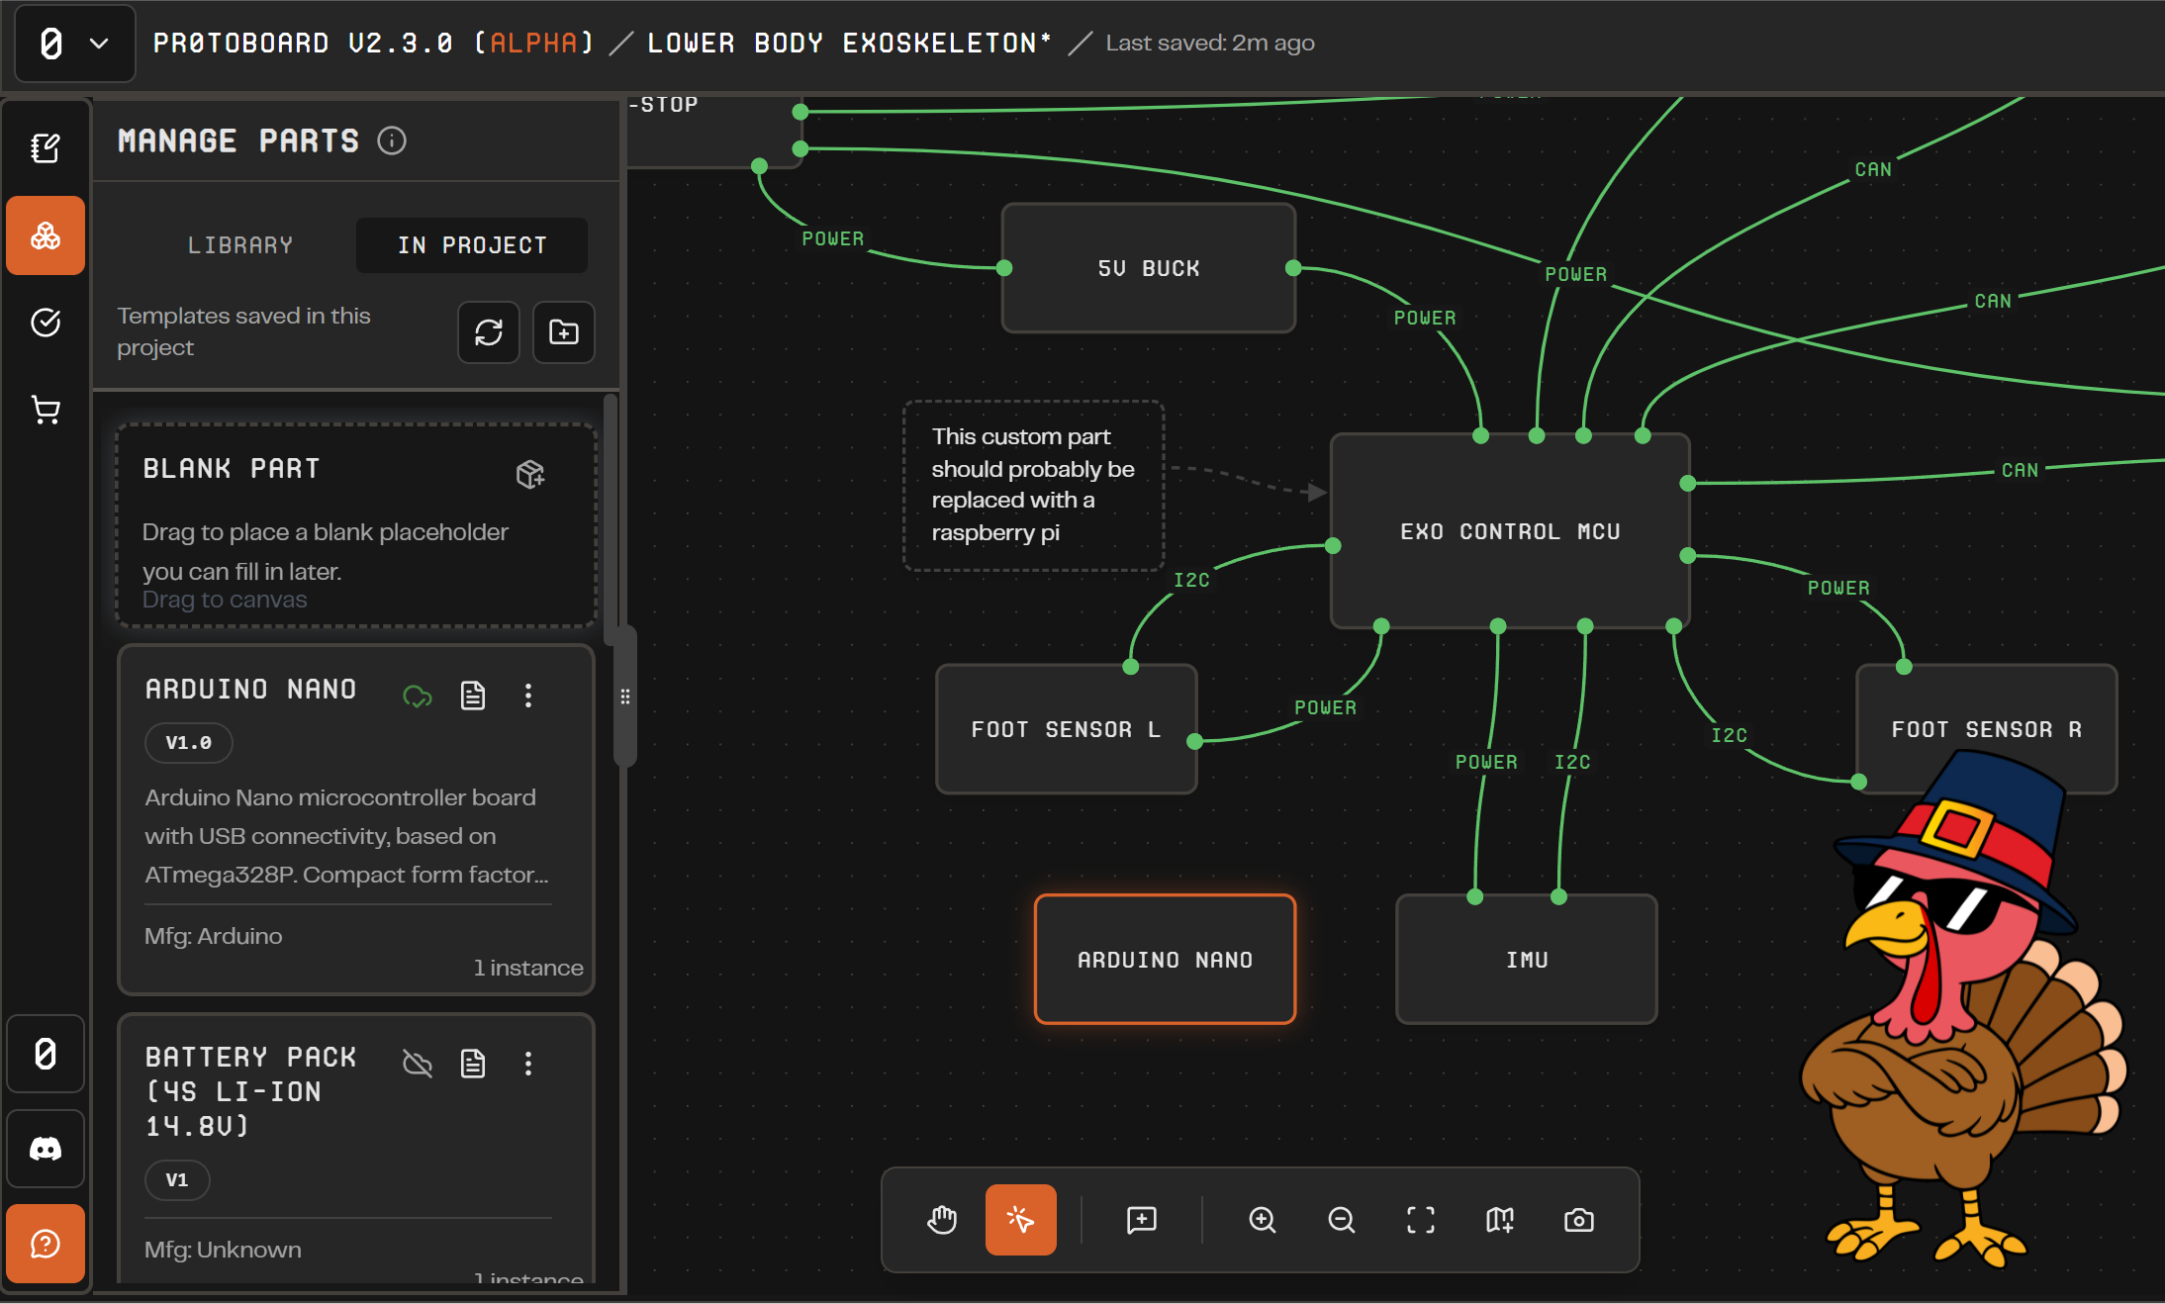Open the shopping cart sidebar panel
2165x1304 pixels.
46,410
